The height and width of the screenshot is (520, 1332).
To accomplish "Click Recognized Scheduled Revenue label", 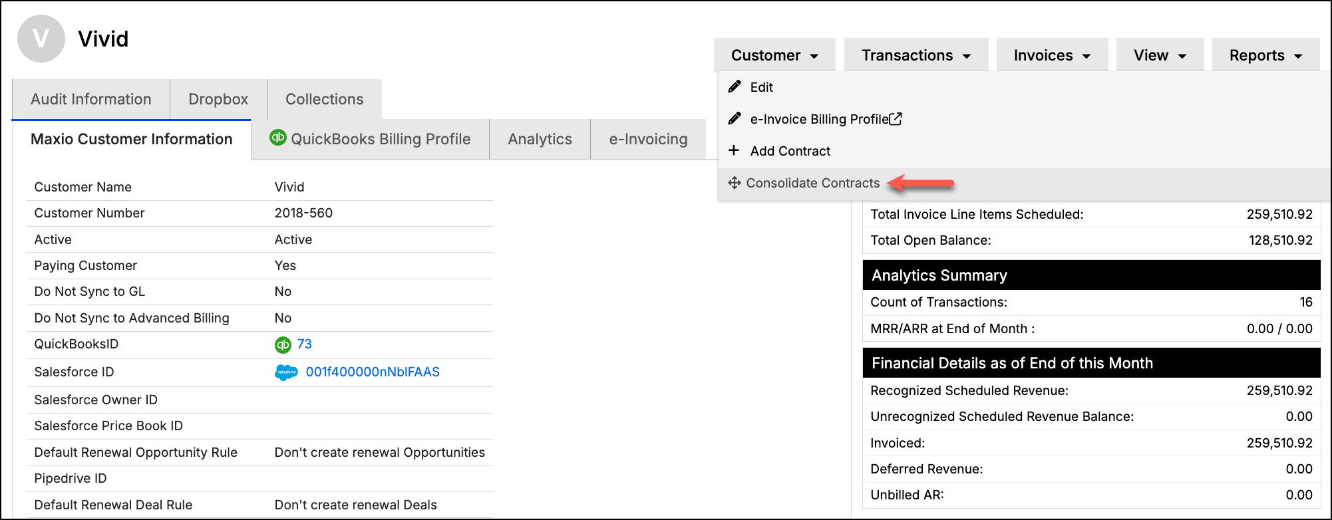I will (969, 390).
